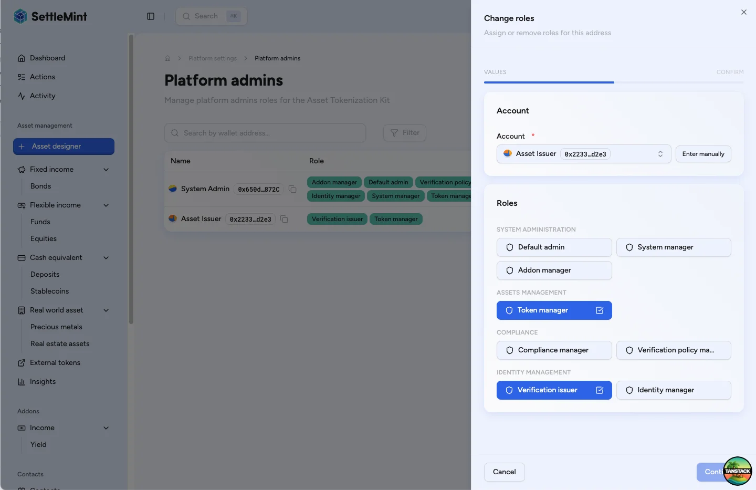The width and height of the screenshot is (756, 490).
Task: Select Stablecoins in the sidebar
Action: tap(49, 291)
